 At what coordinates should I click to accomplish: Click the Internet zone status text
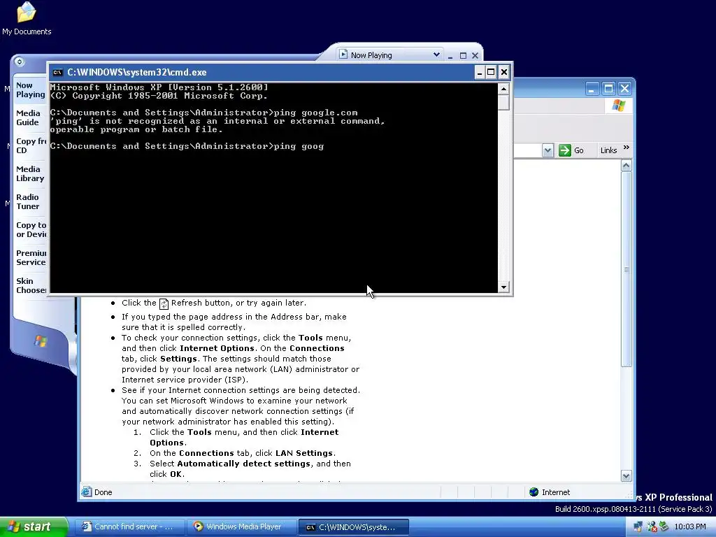[556, 492]
